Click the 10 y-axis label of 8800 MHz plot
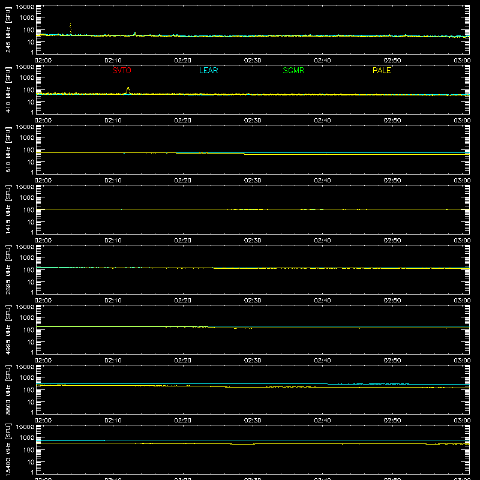 (31, 402)
